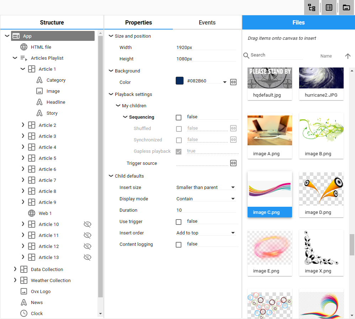The image size is (355, 319).
Task: Click the text icon next to Headline
Action: tap(39, 102)
